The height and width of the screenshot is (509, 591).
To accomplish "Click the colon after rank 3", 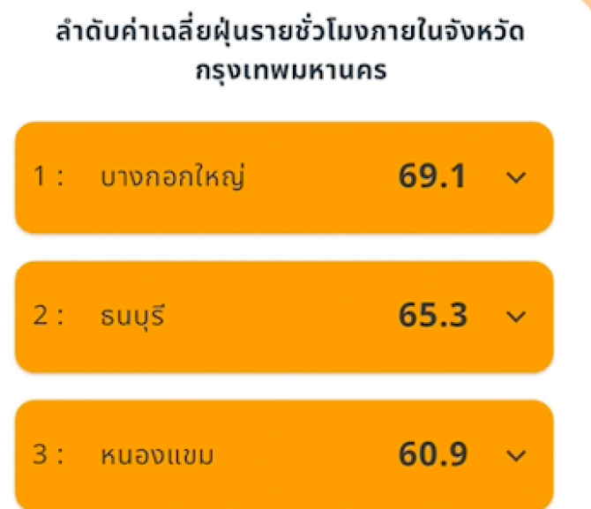I will click(60, 456).
